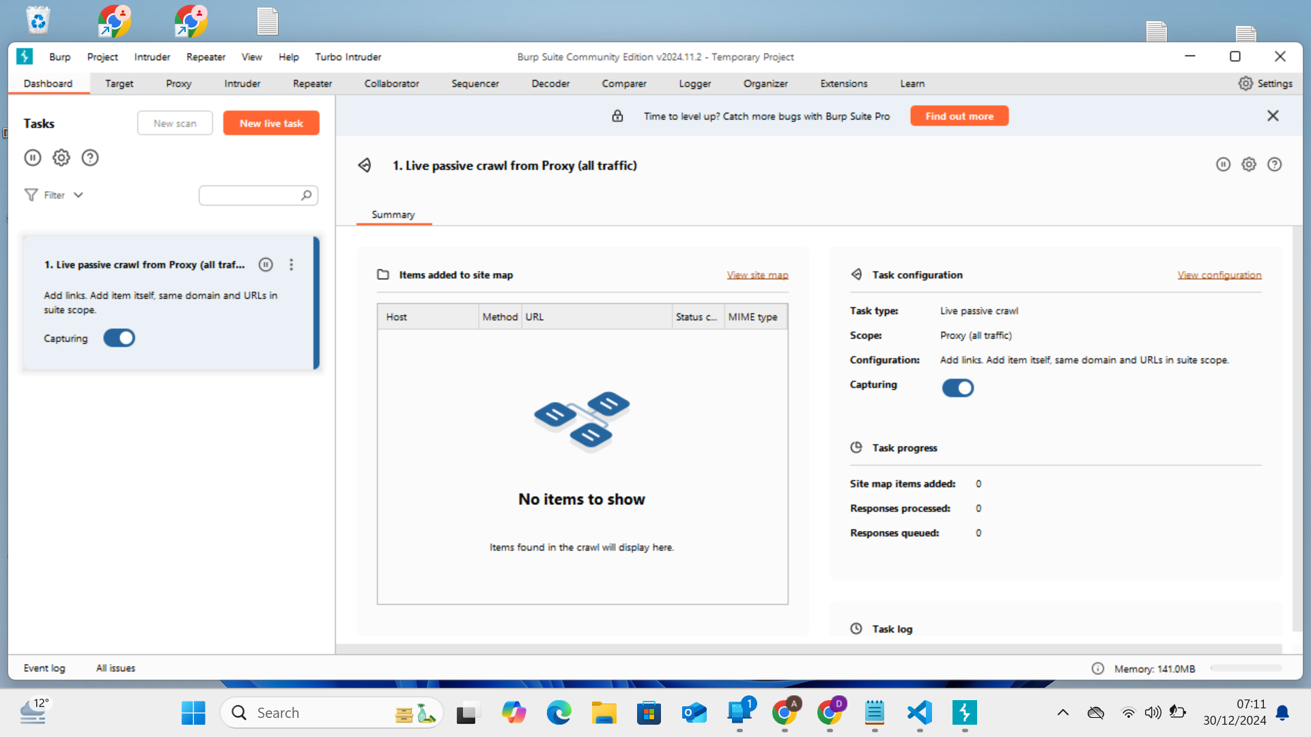Pause all tasks in the Tasks panel

[32, 157]
